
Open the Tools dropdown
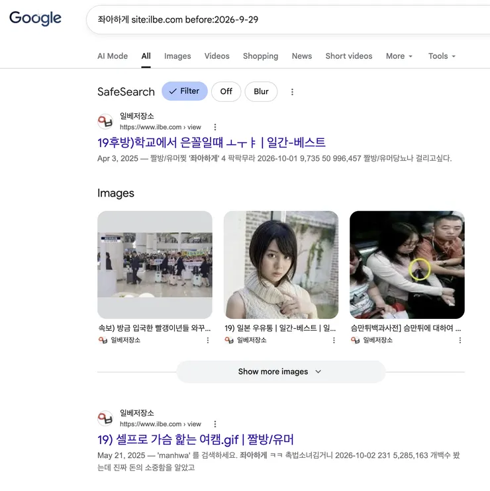[x=442, y=56]
